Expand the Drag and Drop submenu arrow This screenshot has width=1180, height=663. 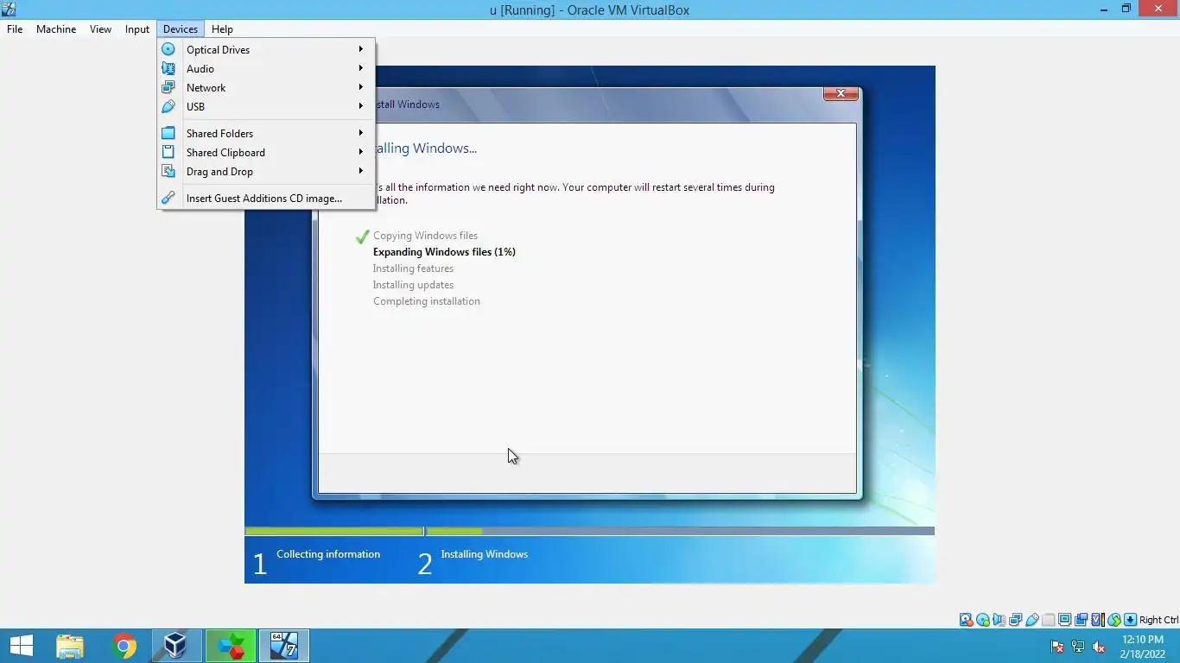pyautogui.click(x=361, y=171)
